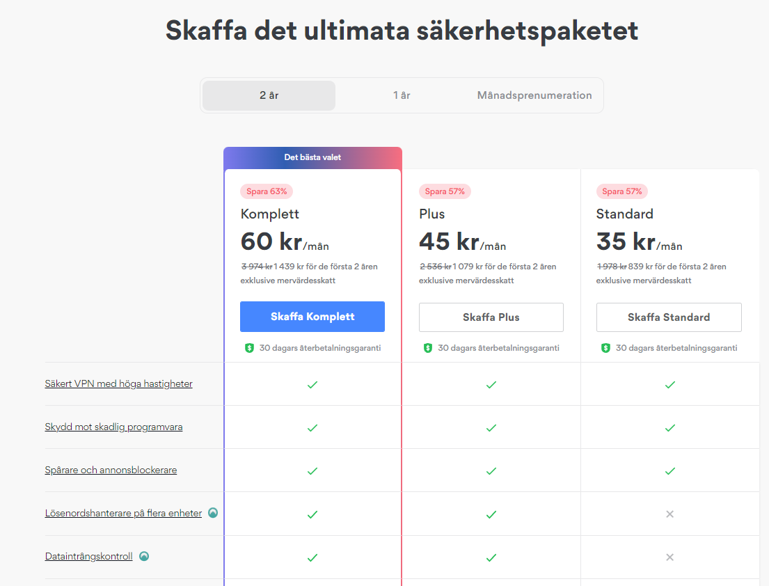Screen dimensions: 769x586
Task: Click the Komplett checkmark for Säkert VPN
Action: pyautogui.click(x=312, y=384)
